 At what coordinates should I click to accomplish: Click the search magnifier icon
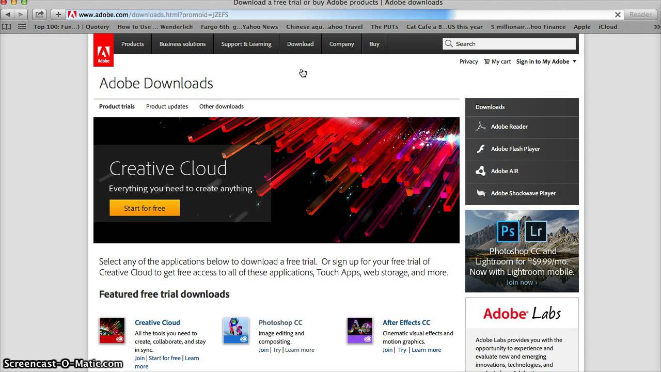point(449,44)
